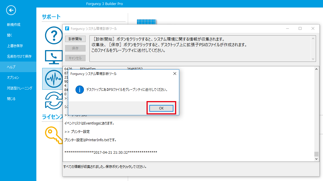
Task: Click 閉じる in the sidebar
Action: coord(11,99)
